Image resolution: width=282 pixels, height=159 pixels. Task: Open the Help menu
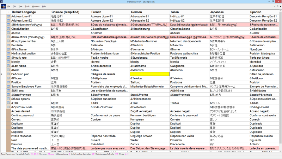[x=44, y=6]
